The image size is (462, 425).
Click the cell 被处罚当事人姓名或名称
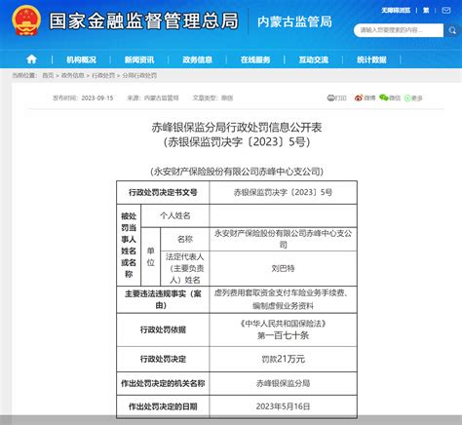(129, 245)
